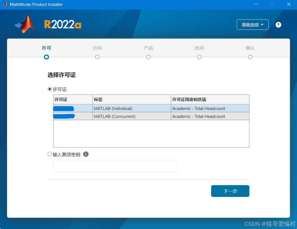This screenshot has width=297, height=229.
Task: Click the 目标 step circle marker
Action: tap(97, 57)
